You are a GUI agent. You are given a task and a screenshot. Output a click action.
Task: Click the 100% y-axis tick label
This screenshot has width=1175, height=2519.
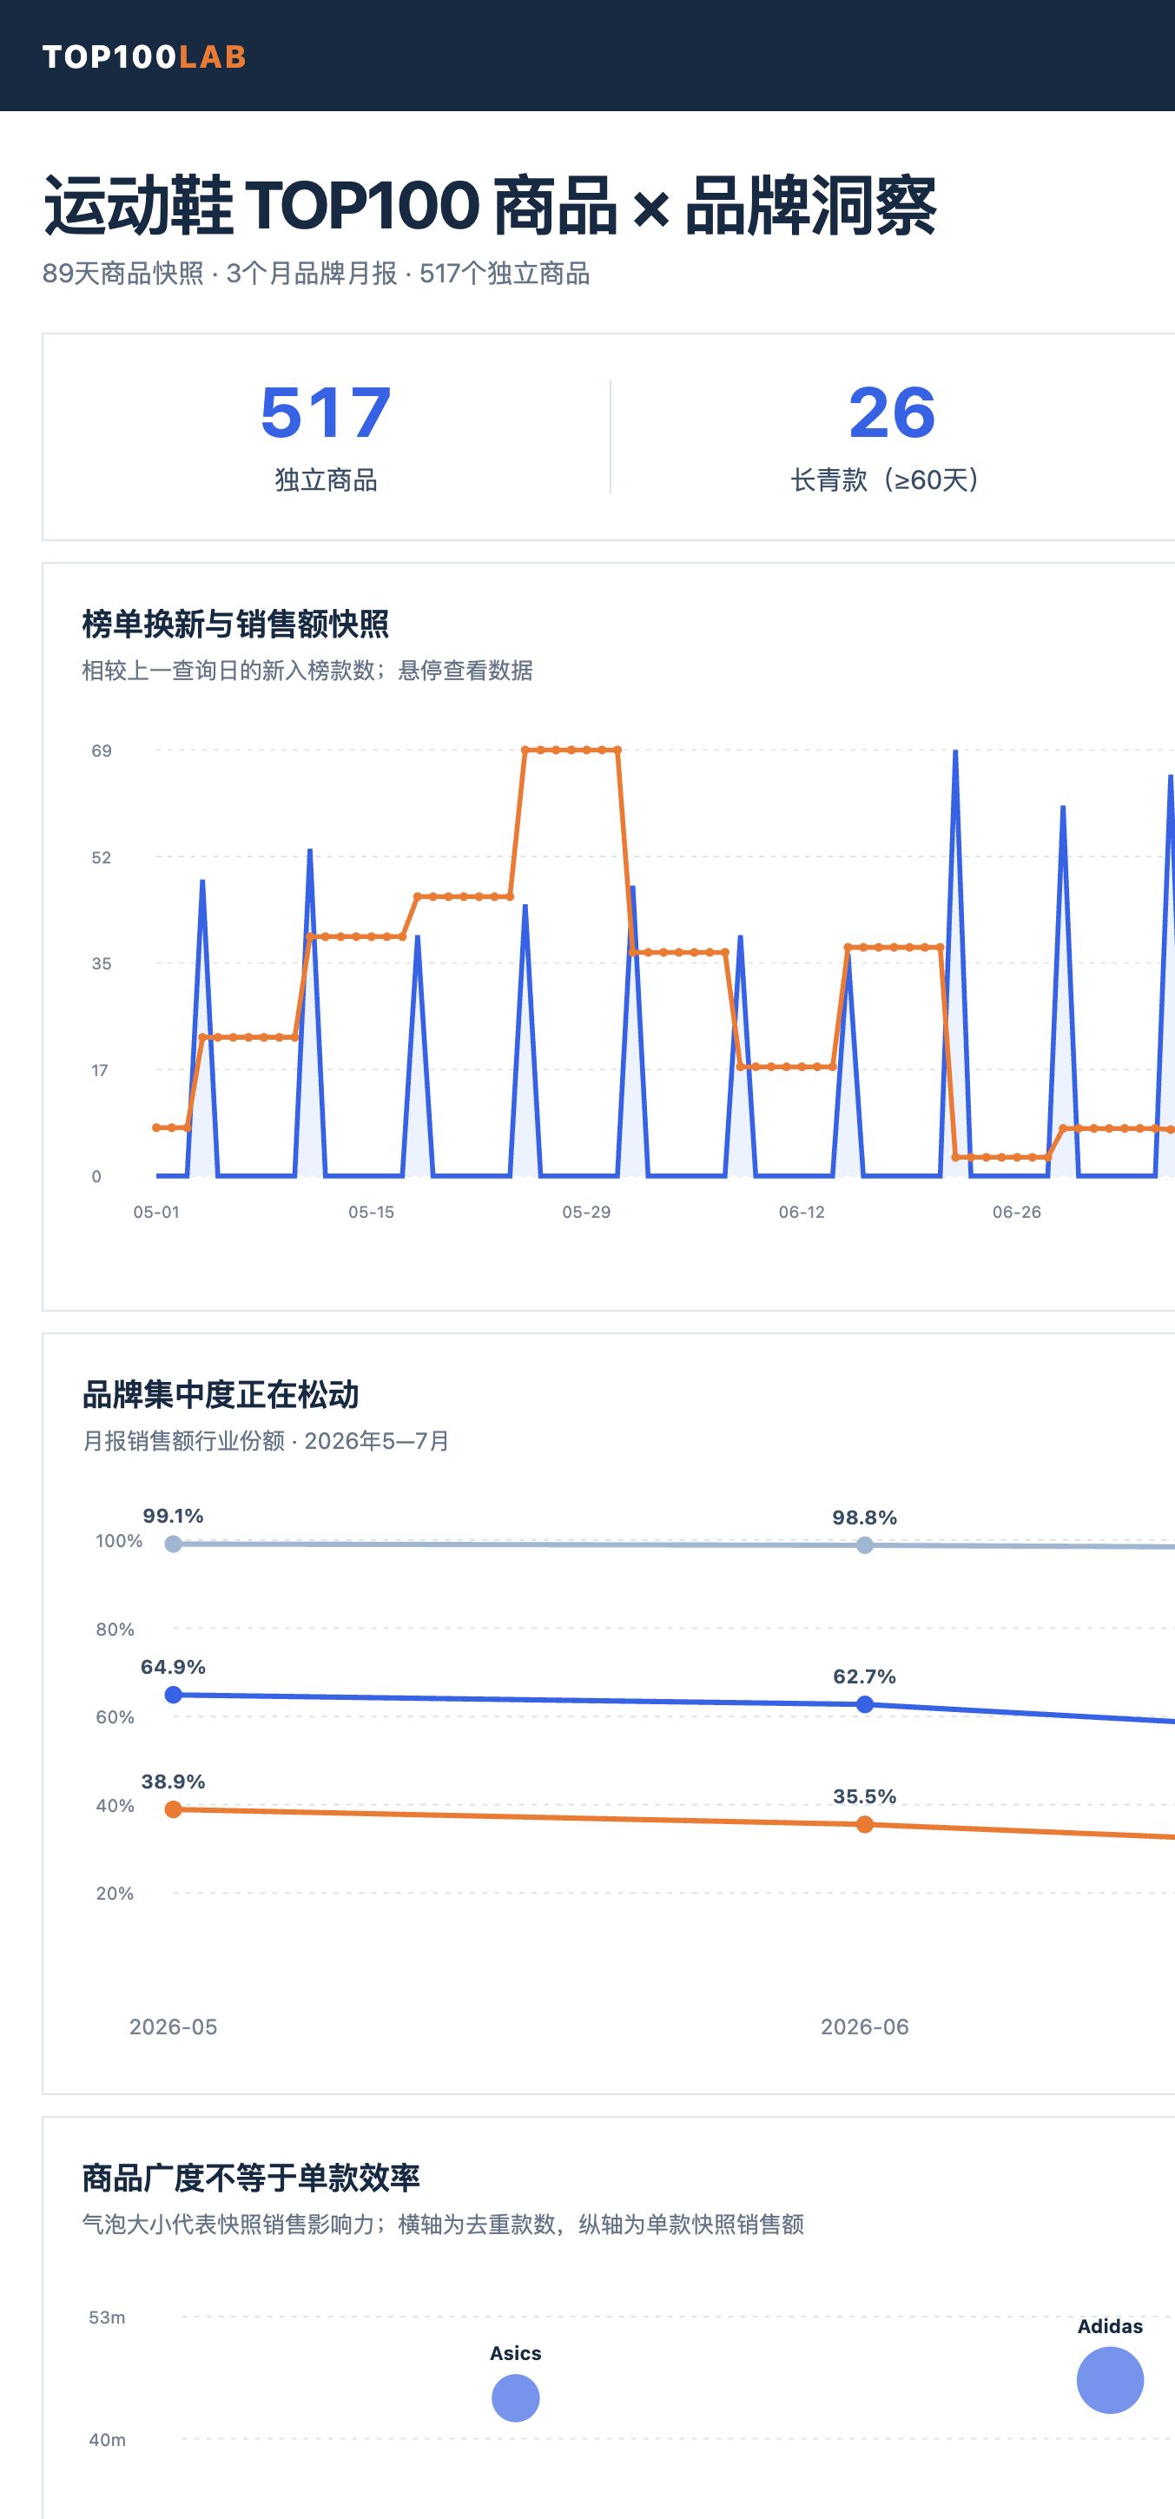[x=119, y=1541]
